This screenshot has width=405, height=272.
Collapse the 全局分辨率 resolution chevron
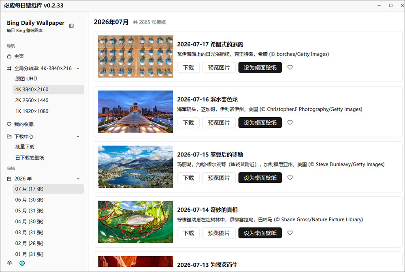coord(78,69)
